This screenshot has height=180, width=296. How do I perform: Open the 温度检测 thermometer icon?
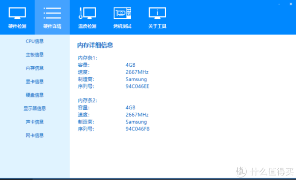point(87,13)
